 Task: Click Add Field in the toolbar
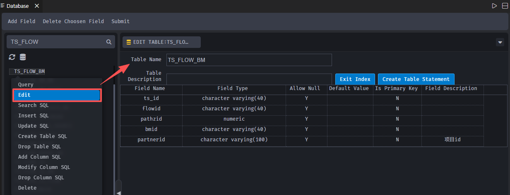[22, 21]
